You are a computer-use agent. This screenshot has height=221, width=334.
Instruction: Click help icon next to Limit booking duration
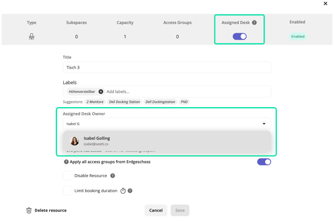coord(130,191)
